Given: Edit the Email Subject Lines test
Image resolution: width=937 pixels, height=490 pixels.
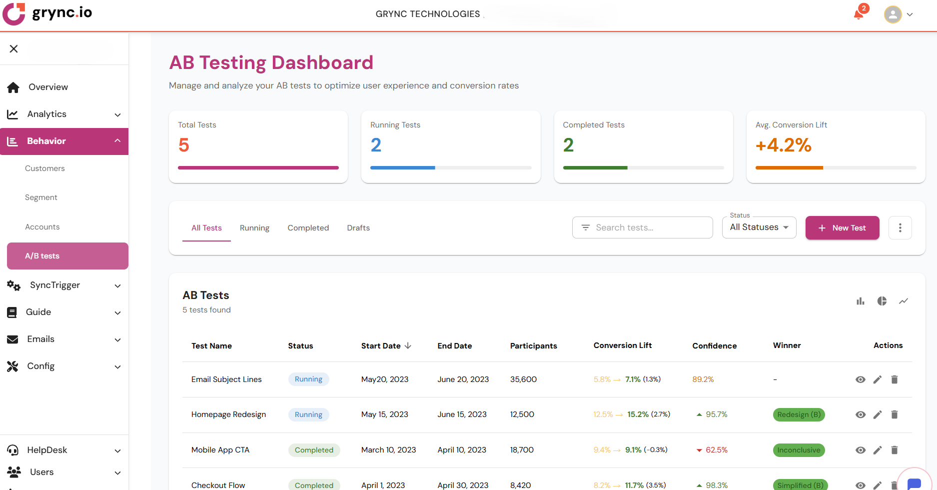Looking at the screenshot, I should coord(878,379).
